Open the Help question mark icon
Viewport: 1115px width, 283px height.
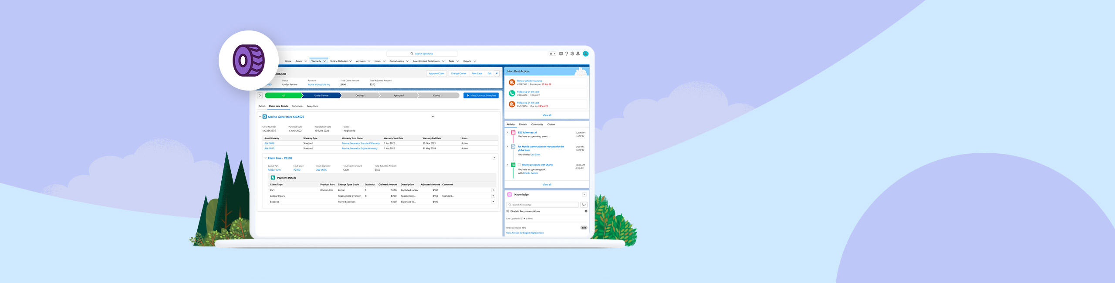tap(567, 54)
